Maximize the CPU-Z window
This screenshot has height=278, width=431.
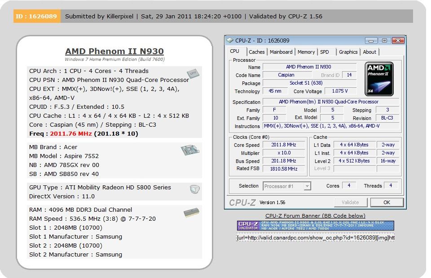point(384,41)
